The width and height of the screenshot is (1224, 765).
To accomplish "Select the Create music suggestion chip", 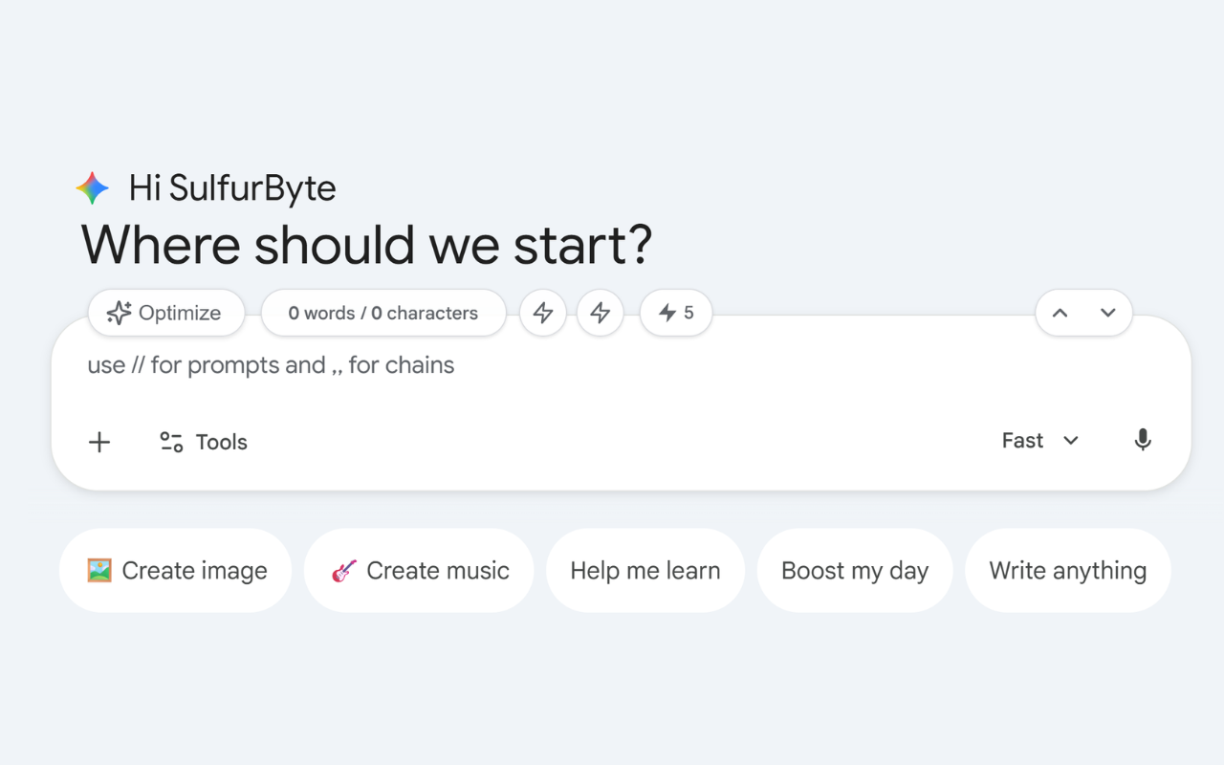I will pos(419,571).
